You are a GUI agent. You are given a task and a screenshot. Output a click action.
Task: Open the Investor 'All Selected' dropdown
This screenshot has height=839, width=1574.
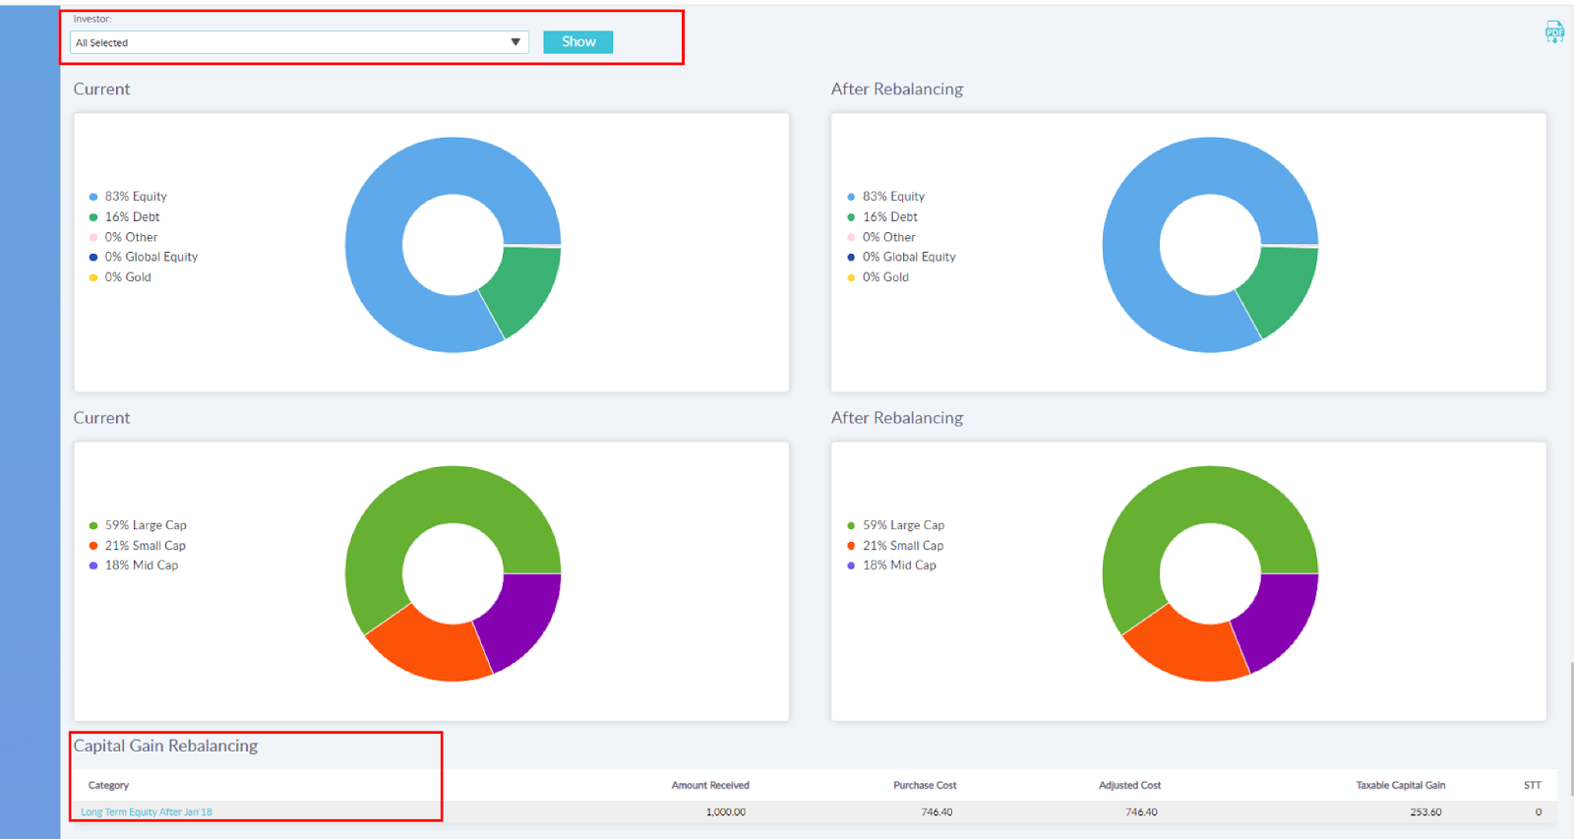pyautogui.click(x=299, y=42)
